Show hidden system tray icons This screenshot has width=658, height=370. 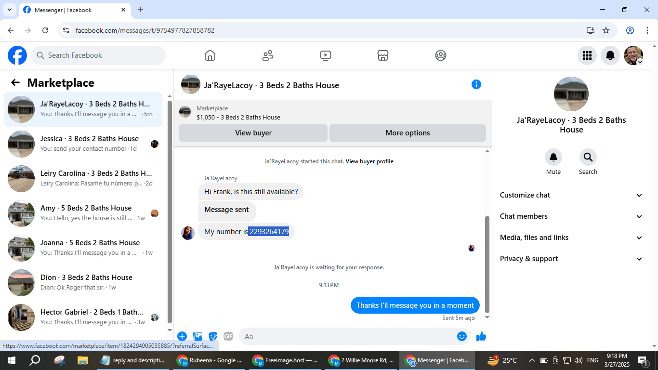(532, 360)
